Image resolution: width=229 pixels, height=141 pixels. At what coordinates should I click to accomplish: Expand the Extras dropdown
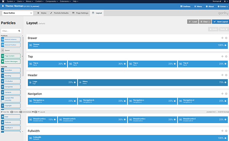223,6
